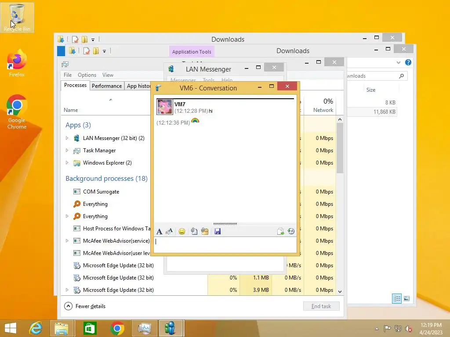The height and width of the screenshot is (337, 450).
Task: Click the muted volume tray icon
Action: pyautogui.click(x=409, y=328)
